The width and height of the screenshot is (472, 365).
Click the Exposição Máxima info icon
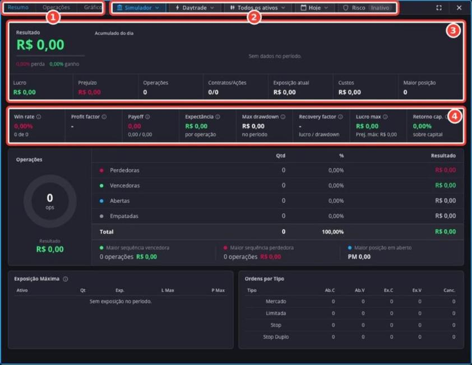tap(66, 279)
